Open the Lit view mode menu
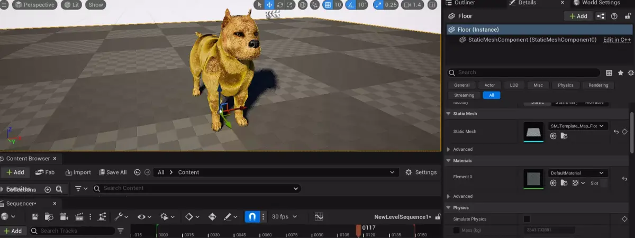Screen dimensions: 635x238 (x=71, y=5)
